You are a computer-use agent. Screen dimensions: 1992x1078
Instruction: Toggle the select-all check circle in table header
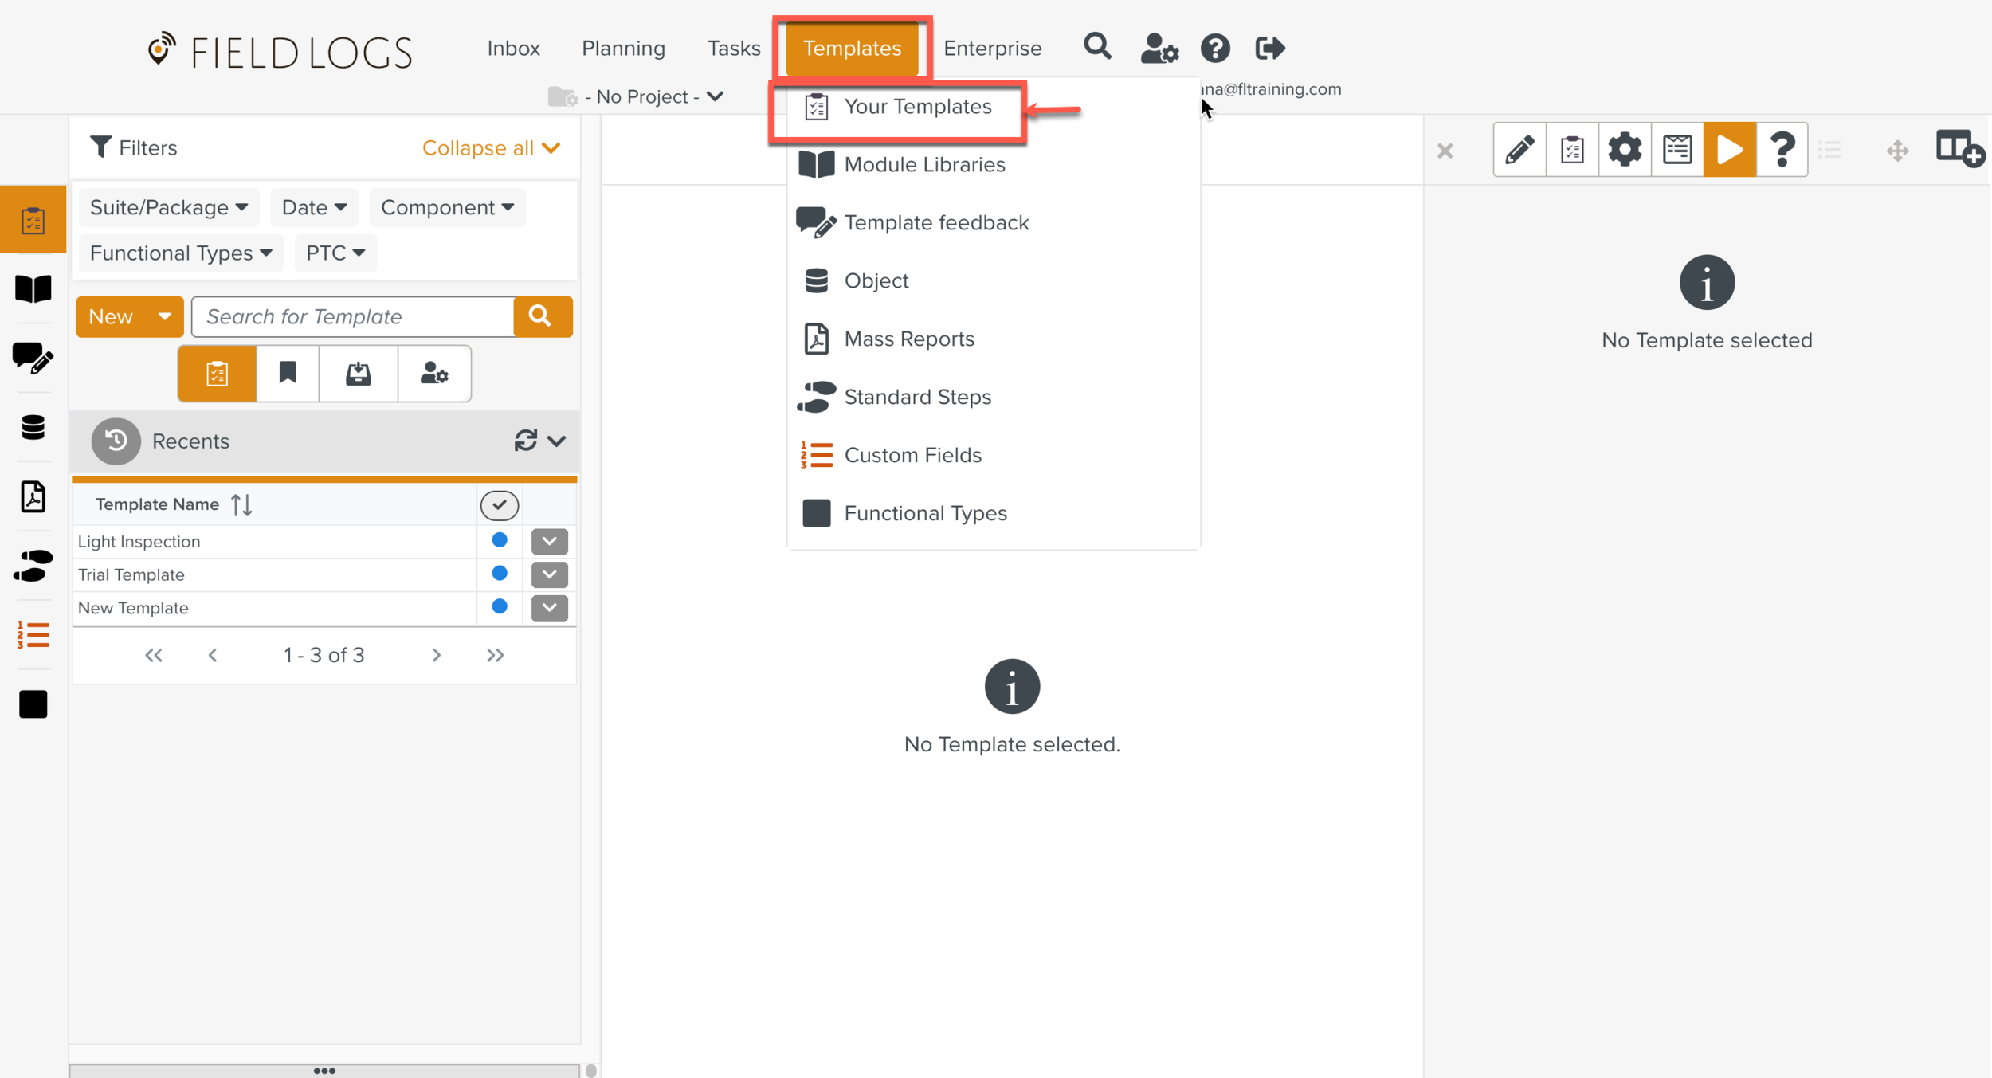coord(500,505)
